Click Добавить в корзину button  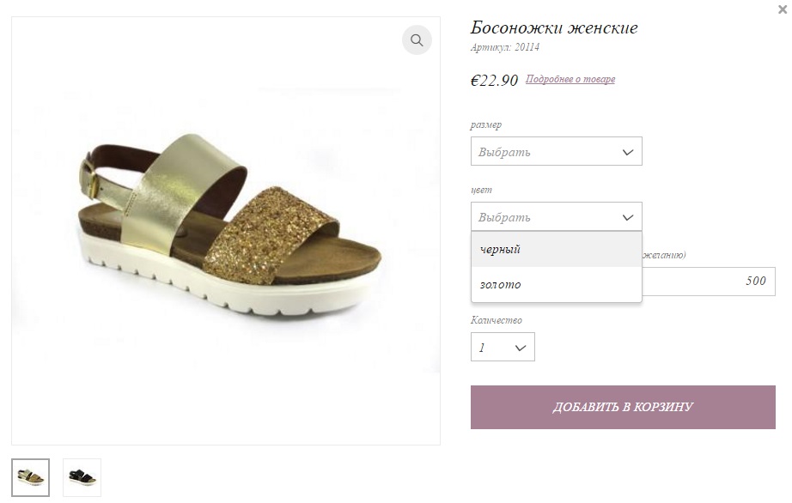(x=623, y=407)
